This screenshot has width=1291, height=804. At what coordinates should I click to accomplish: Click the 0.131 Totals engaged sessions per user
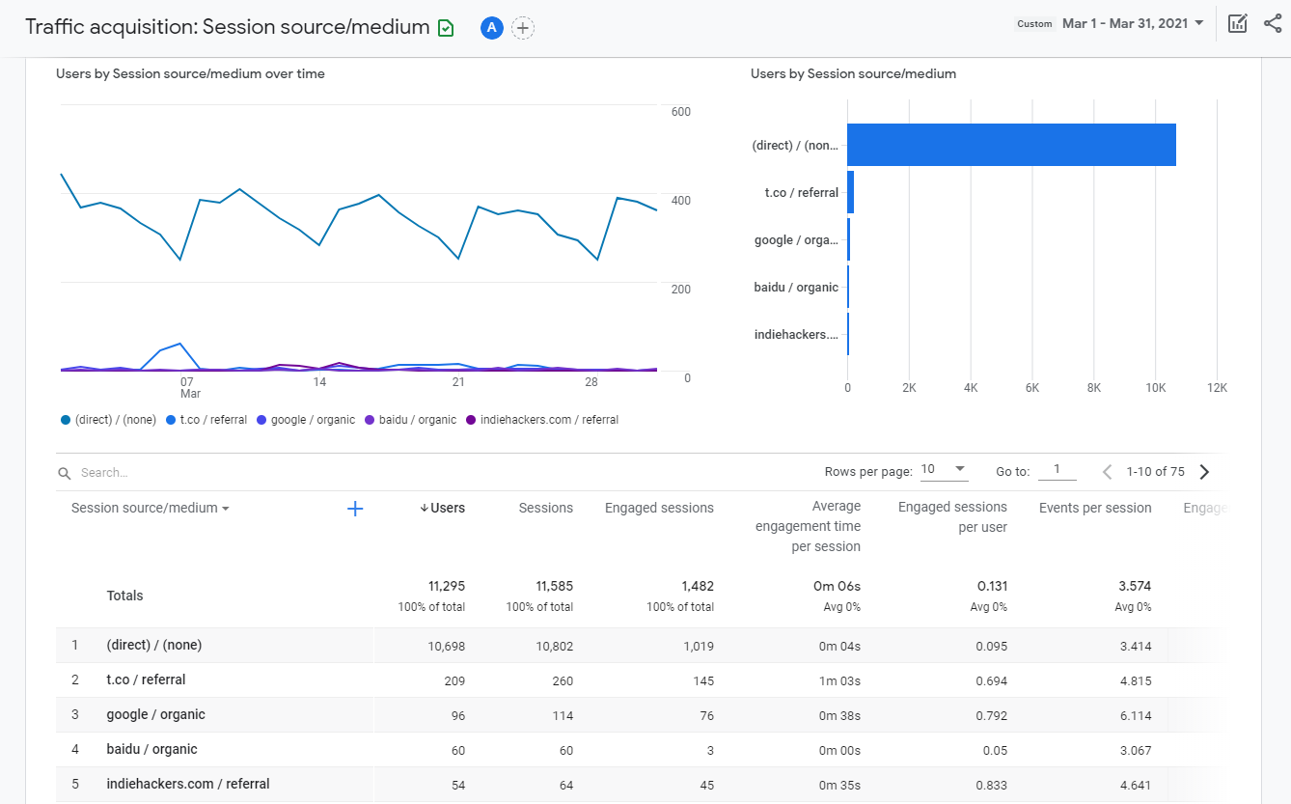(x=991, y=586)
